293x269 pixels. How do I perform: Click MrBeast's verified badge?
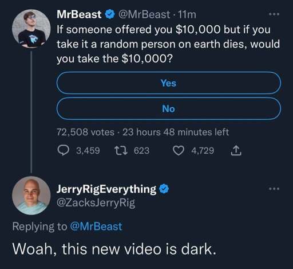(110, 15)
